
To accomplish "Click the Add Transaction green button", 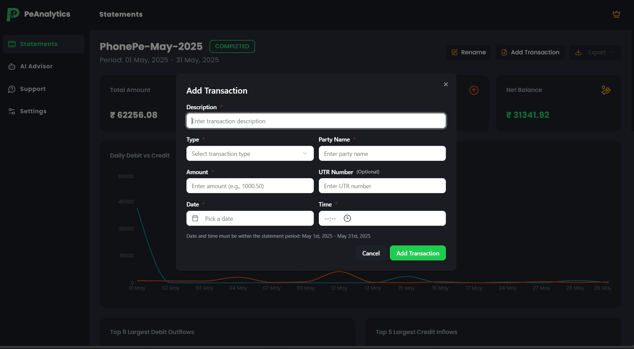I will 418,253.
